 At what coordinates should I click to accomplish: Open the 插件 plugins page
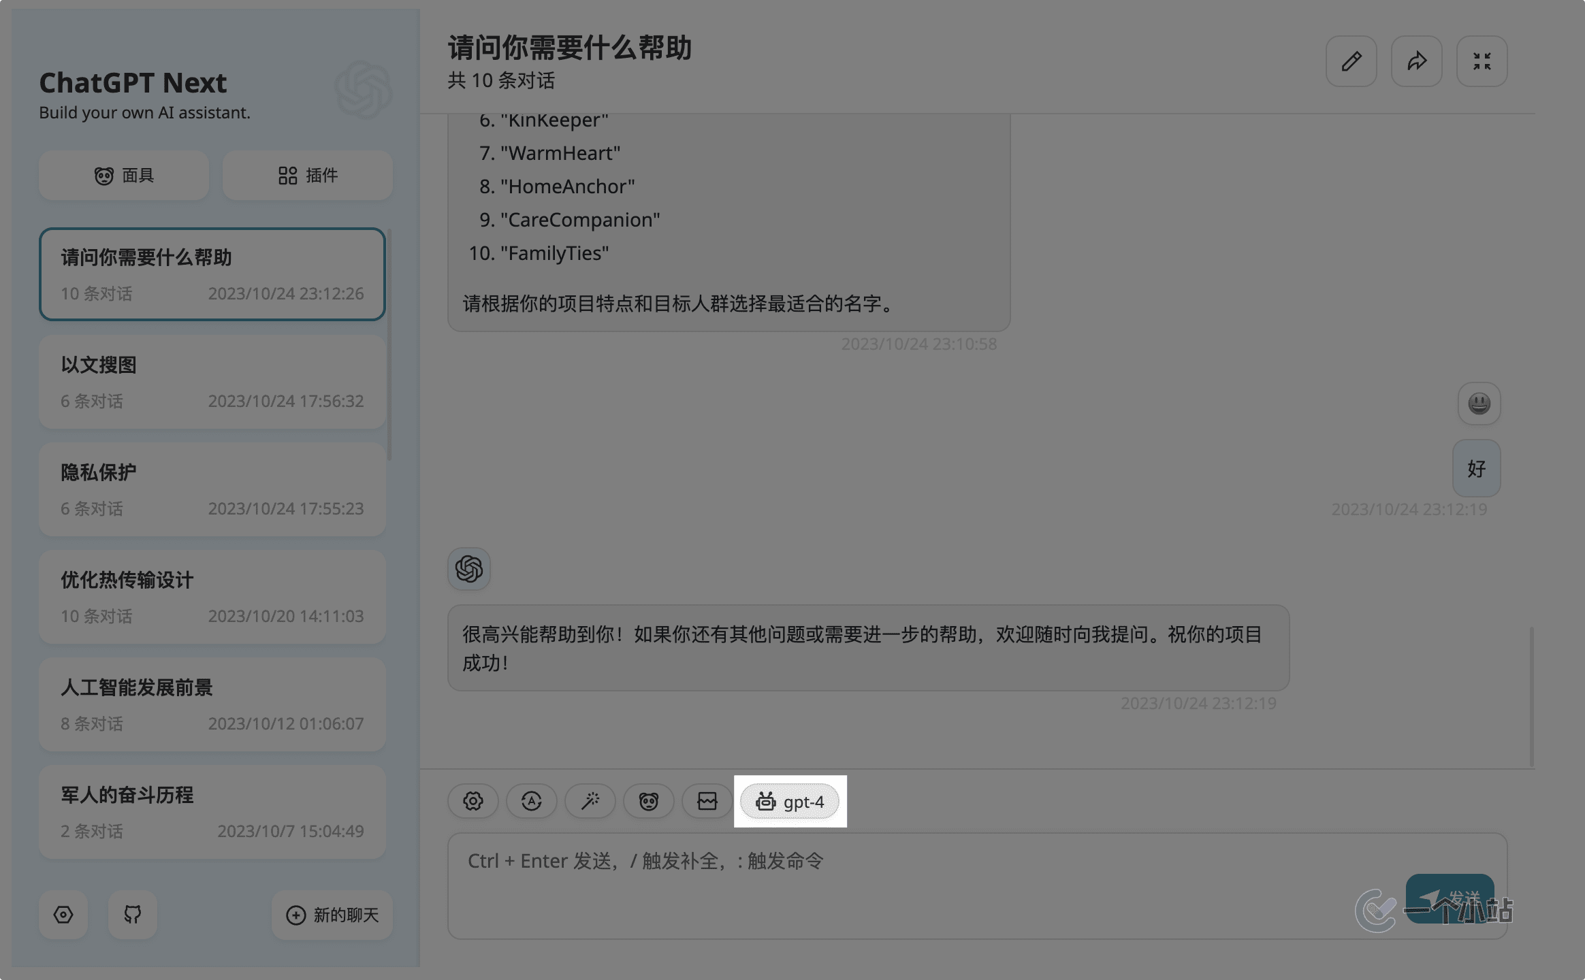click(x=308, y=176)
